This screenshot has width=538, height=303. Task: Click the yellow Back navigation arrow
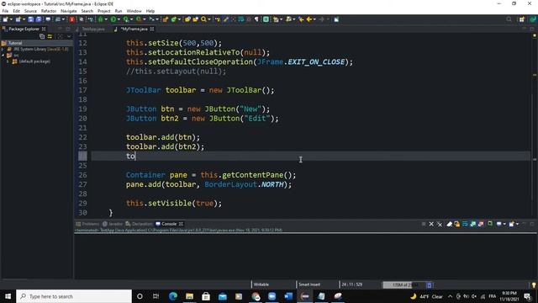[x=309, y=19]
